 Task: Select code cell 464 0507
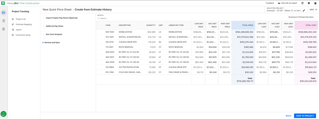pos(110,57)
